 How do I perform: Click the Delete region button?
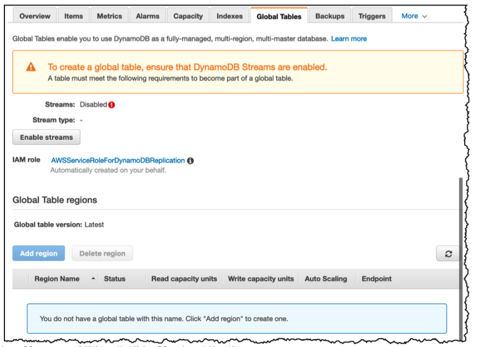pos(102,253)
